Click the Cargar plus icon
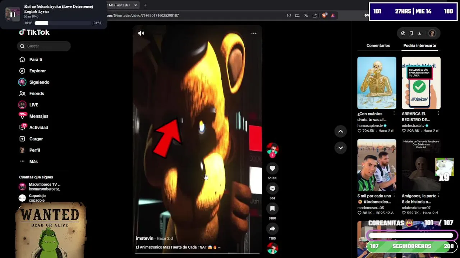 pyautogui.click(x=22, y=139)
